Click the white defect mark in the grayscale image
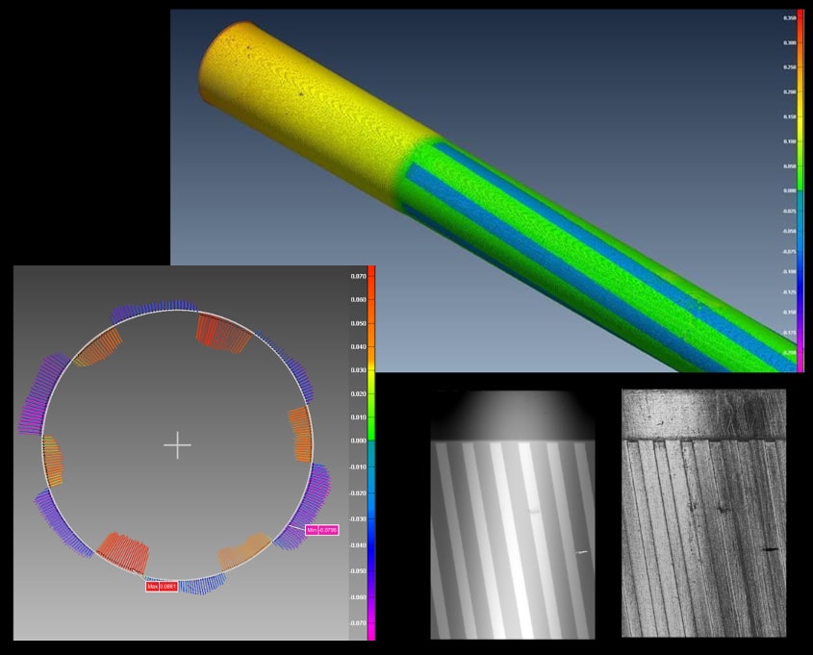The image size is (813, 655). pyautogui.click(x=580, y=552)
